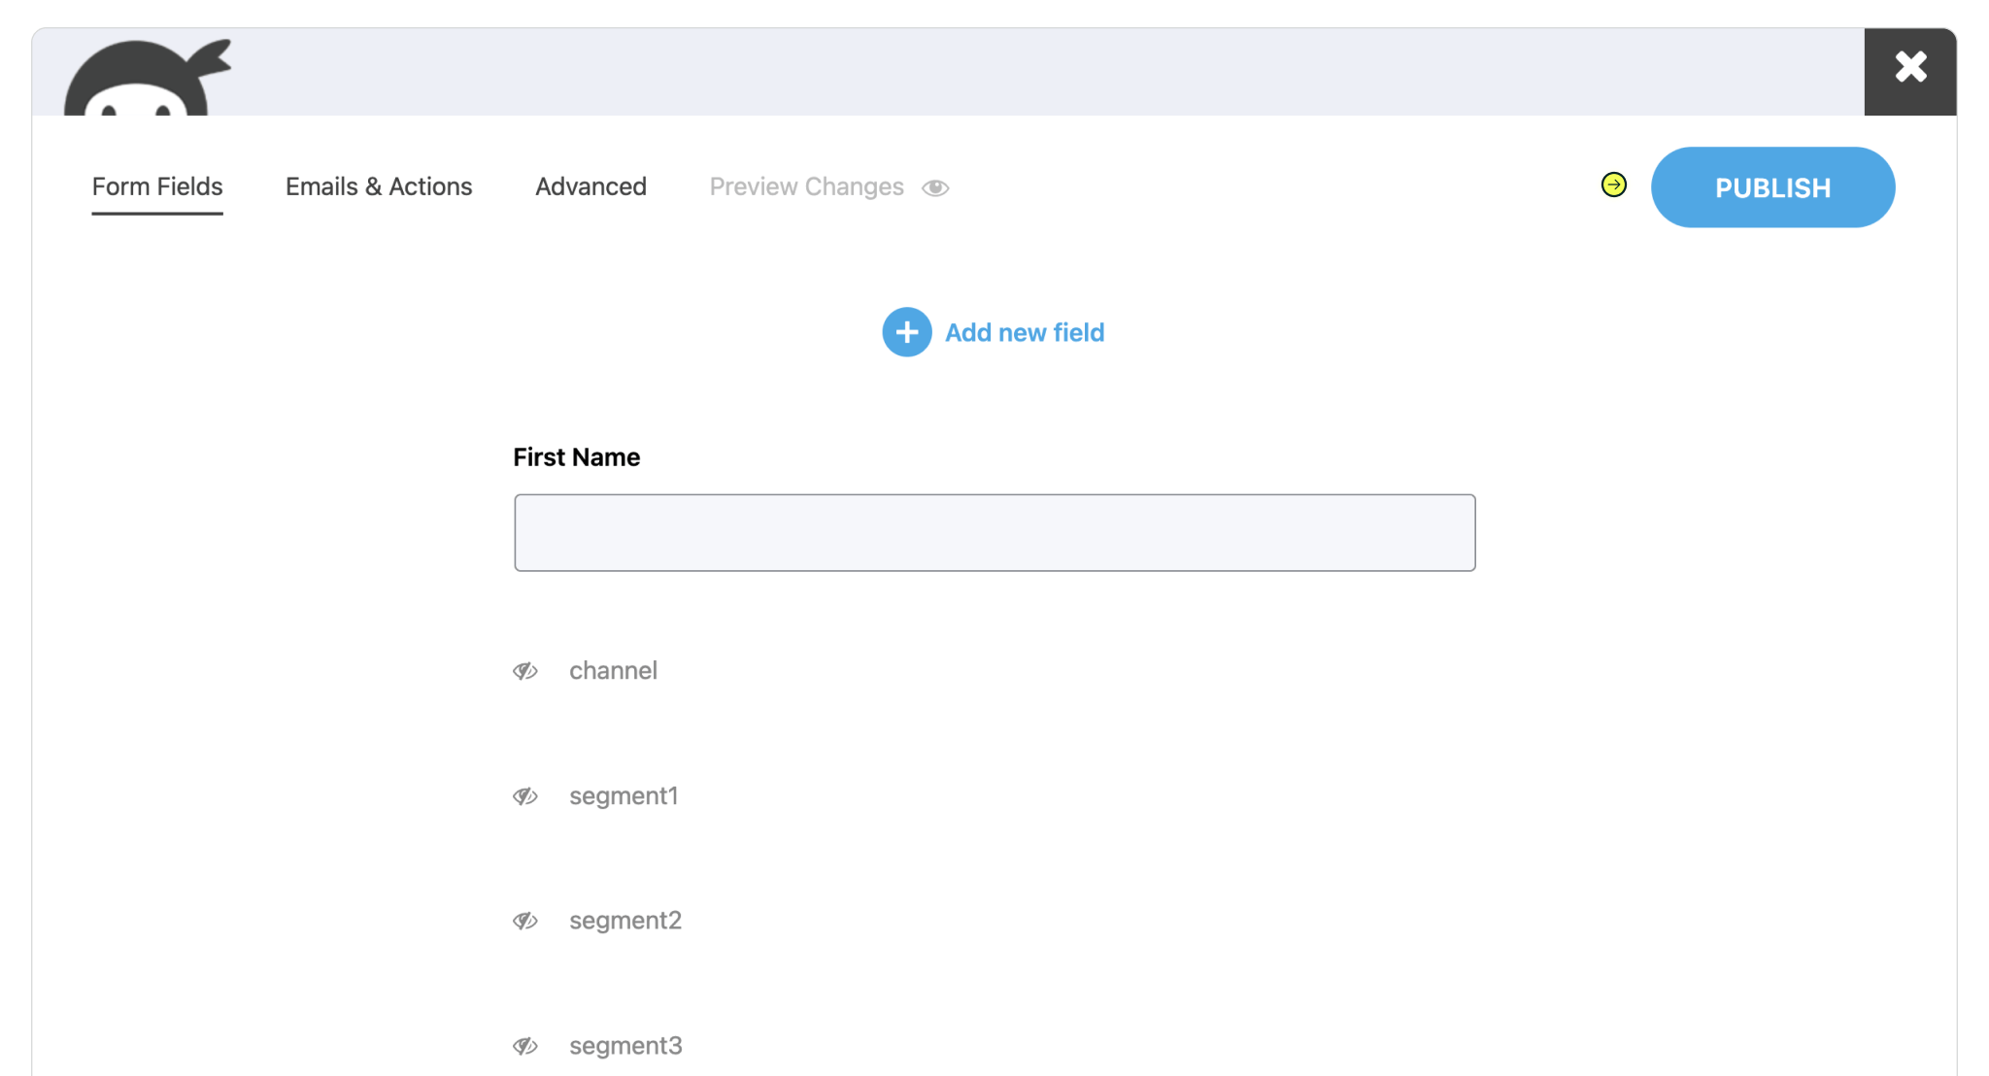Click inside the First Name input box

[x=994, y=532]
